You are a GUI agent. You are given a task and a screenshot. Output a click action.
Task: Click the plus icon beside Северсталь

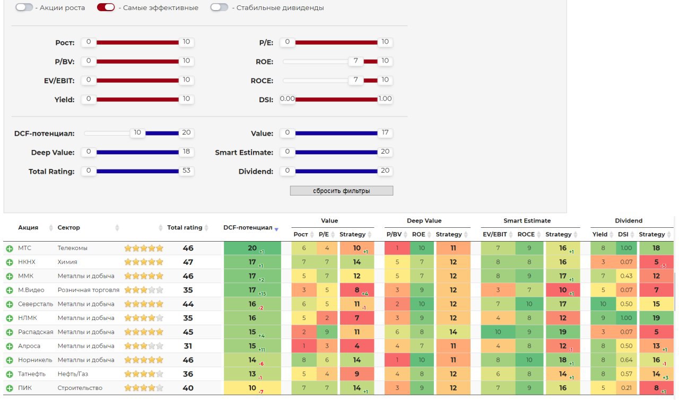[x=10, y=304]
